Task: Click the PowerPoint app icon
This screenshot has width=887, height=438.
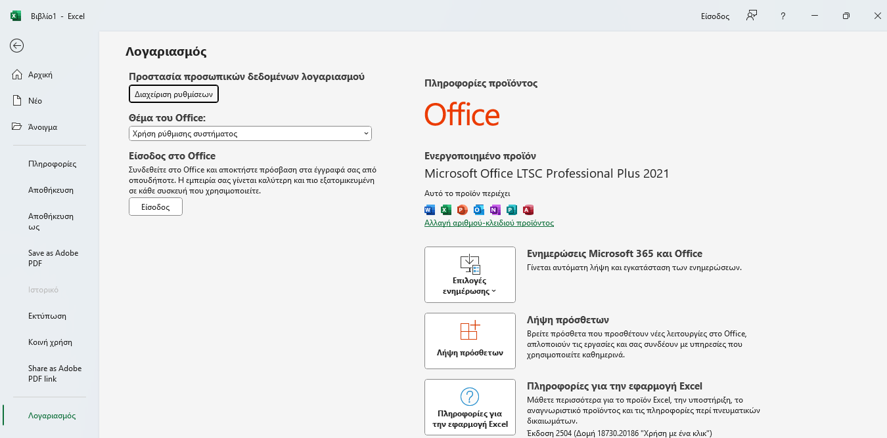Action: pos(463,210)
